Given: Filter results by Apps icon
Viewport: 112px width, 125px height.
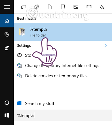Looking at the screenshot, I should [23, 7].
